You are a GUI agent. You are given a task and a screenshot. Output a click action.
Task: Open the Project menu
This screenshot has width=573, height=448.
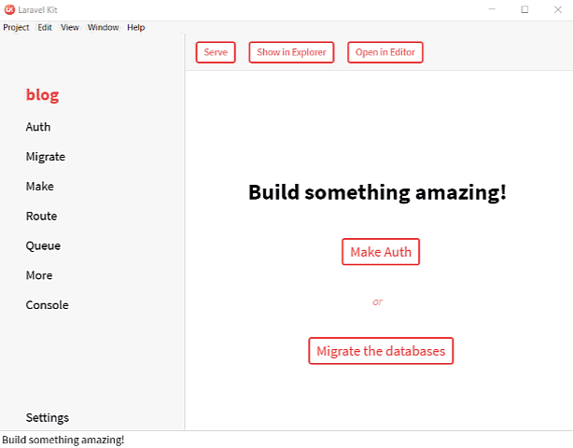coord(16,28)
